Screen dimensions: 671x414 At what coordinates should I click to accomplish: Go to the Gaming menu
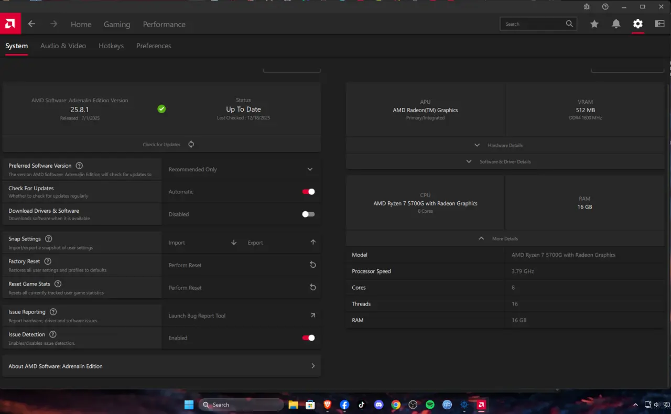coord(117,24)
